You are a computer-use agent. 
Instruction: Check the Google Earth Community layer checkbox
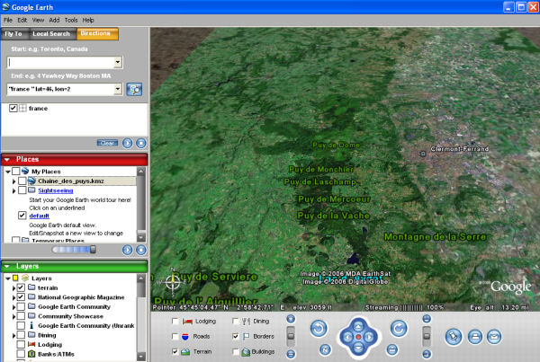pos(21,306)
